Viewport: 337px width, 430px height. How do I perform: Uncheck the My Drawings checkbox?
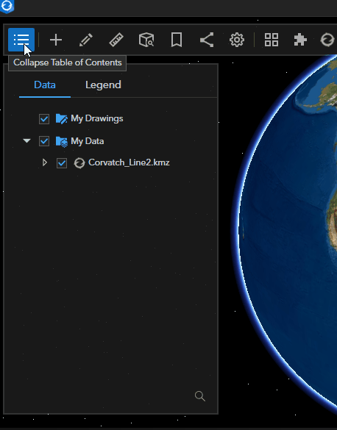(44, 119)
